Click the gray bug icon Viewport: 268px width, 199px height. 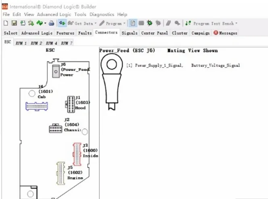[158, 23]
